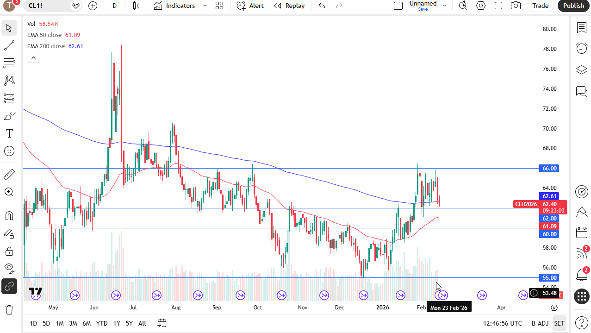
Task: Open the candlestick chart type dropdown
Action: point(136,6)
